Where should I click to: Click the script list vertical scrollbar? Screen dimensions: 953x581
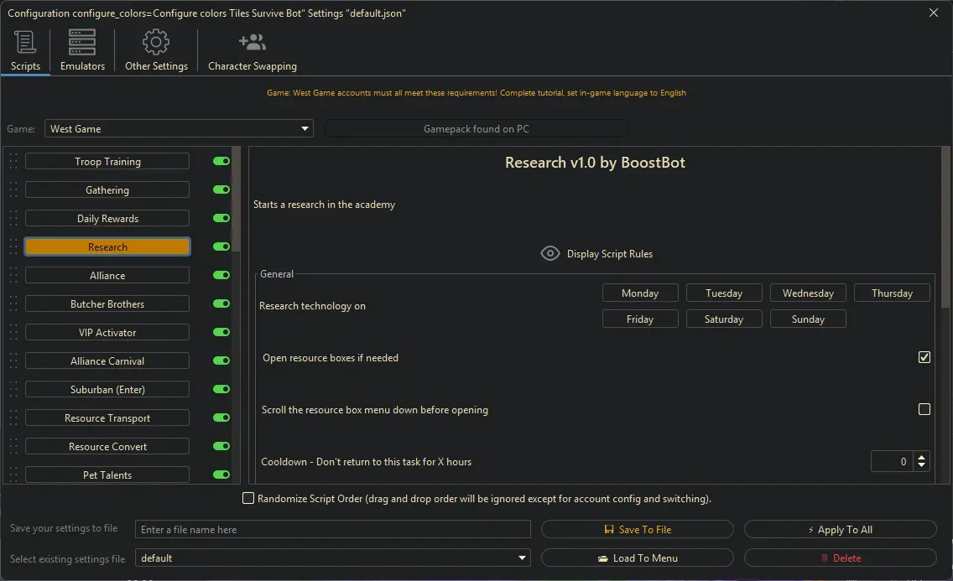click(236, 201)
